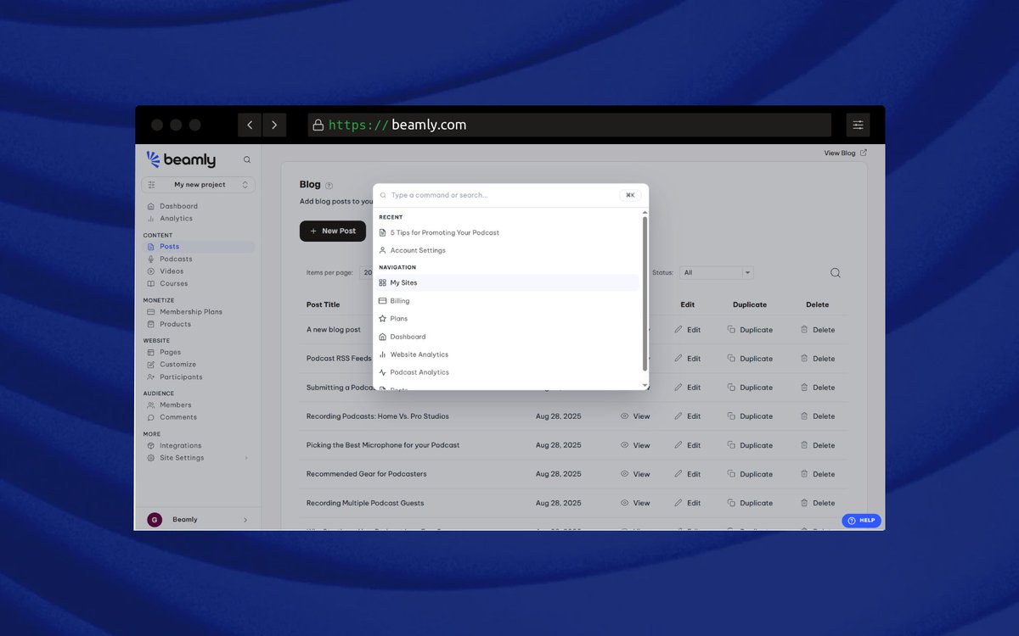This screenshot has width=1019, height=636.
Task: Open Website Analytics in the command palette
Action: pos(506,354)
